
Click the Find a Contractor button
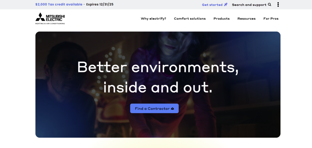154,108
